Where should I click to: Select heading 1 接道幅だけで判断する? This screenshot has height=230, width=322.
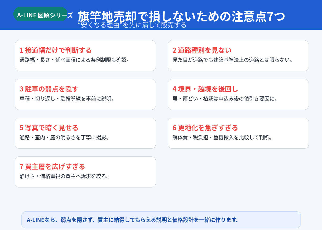click(x=56, y=50)
